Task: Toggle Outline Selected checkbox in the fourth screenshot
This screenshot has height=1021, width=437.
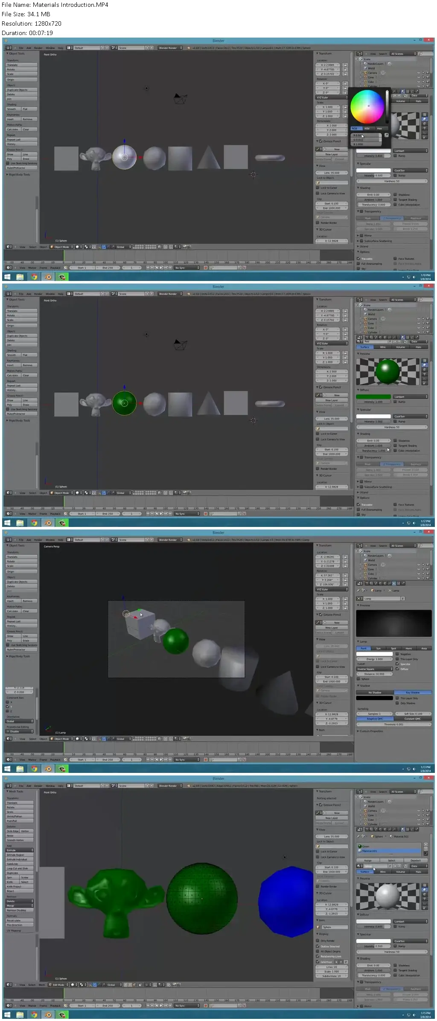Action: click(318, 946)
